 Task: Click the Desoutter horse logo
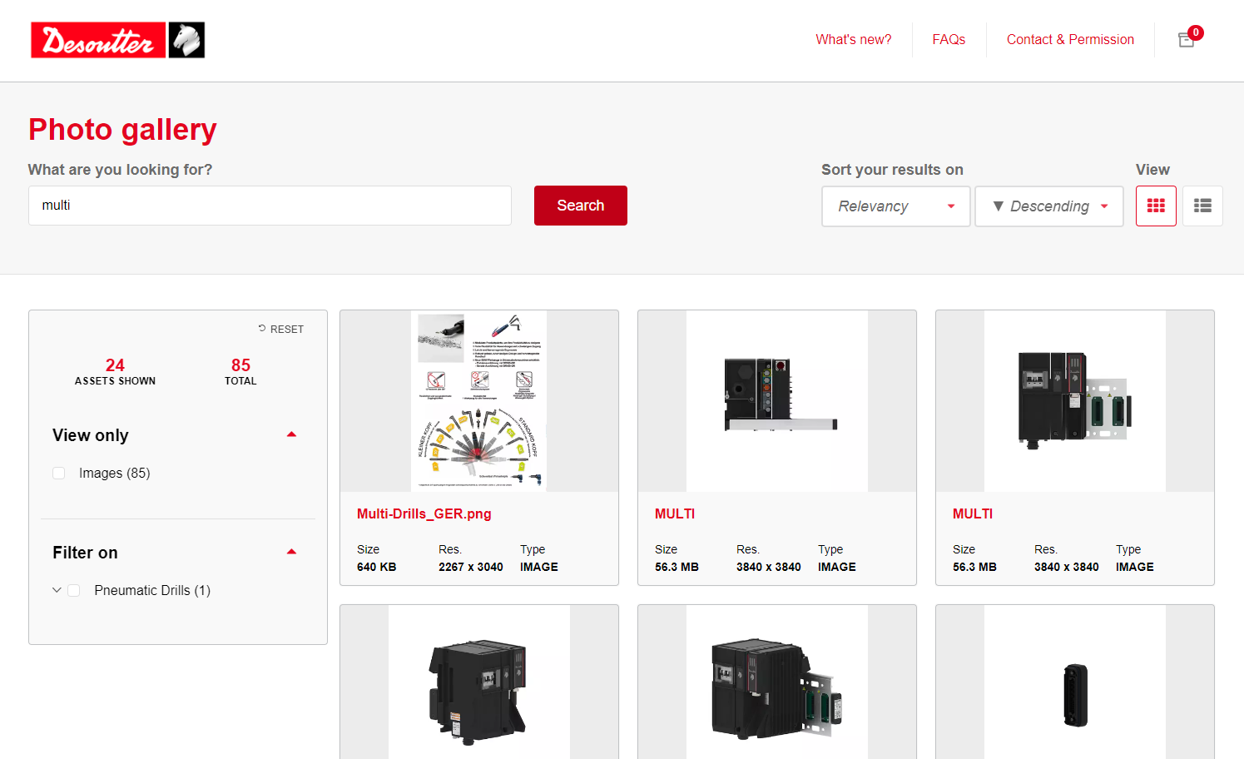186,39
